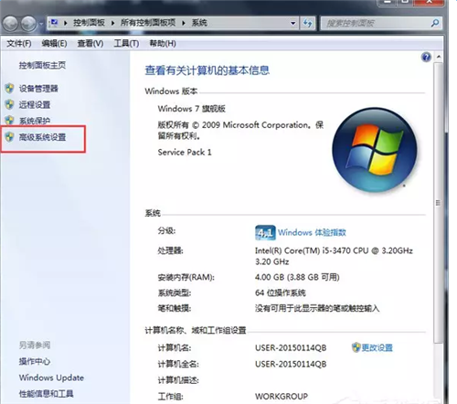457x404 pixels.
Task: Click the address bar refresh button
Action: point(307,23)
